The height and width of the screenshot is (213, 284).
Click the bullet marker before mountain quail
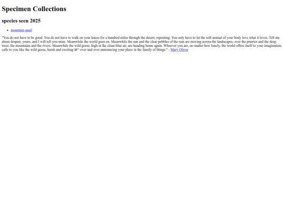pos(7,31)
